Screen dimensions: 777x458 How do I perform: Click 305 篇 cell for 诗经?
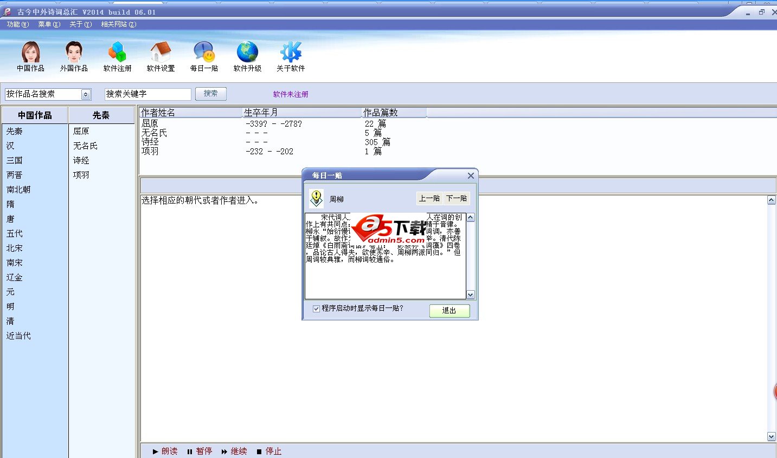pos(377,142)
